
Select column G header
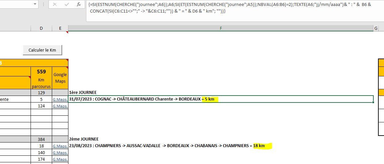[376, 28]
